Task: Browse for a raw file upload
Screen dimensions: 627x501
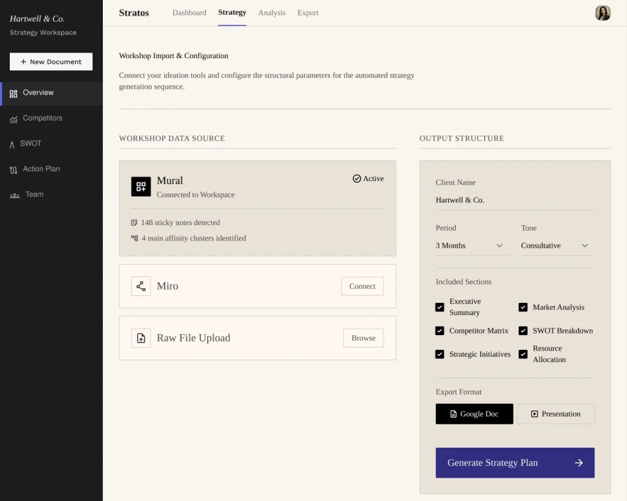Action: click(364, 338)
